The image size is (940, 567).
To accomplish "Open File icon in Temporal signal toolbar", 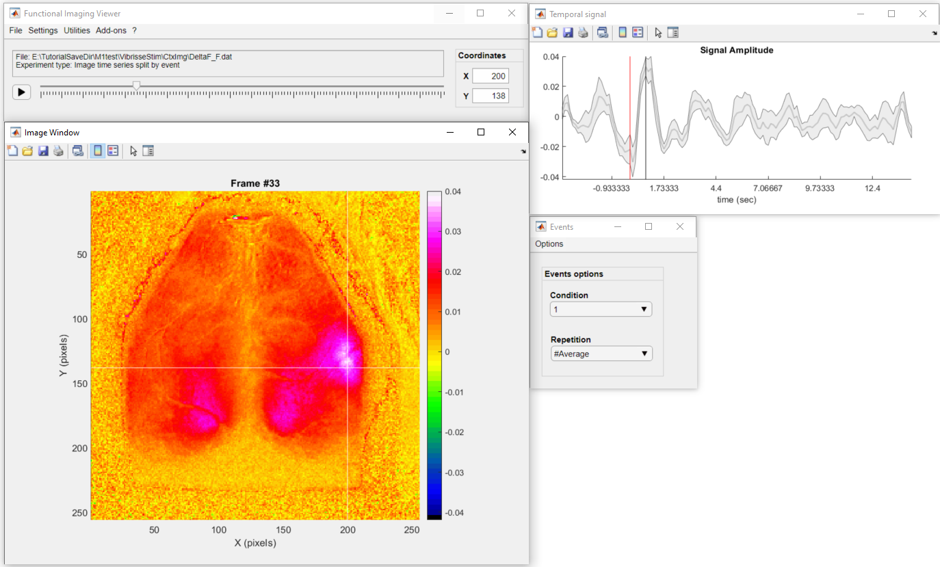I will click(552, 32).
